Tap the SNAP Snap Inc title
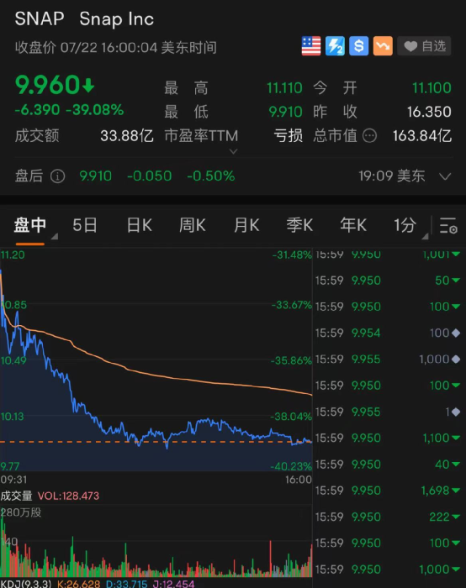466x588 pixels. [84, 19]
